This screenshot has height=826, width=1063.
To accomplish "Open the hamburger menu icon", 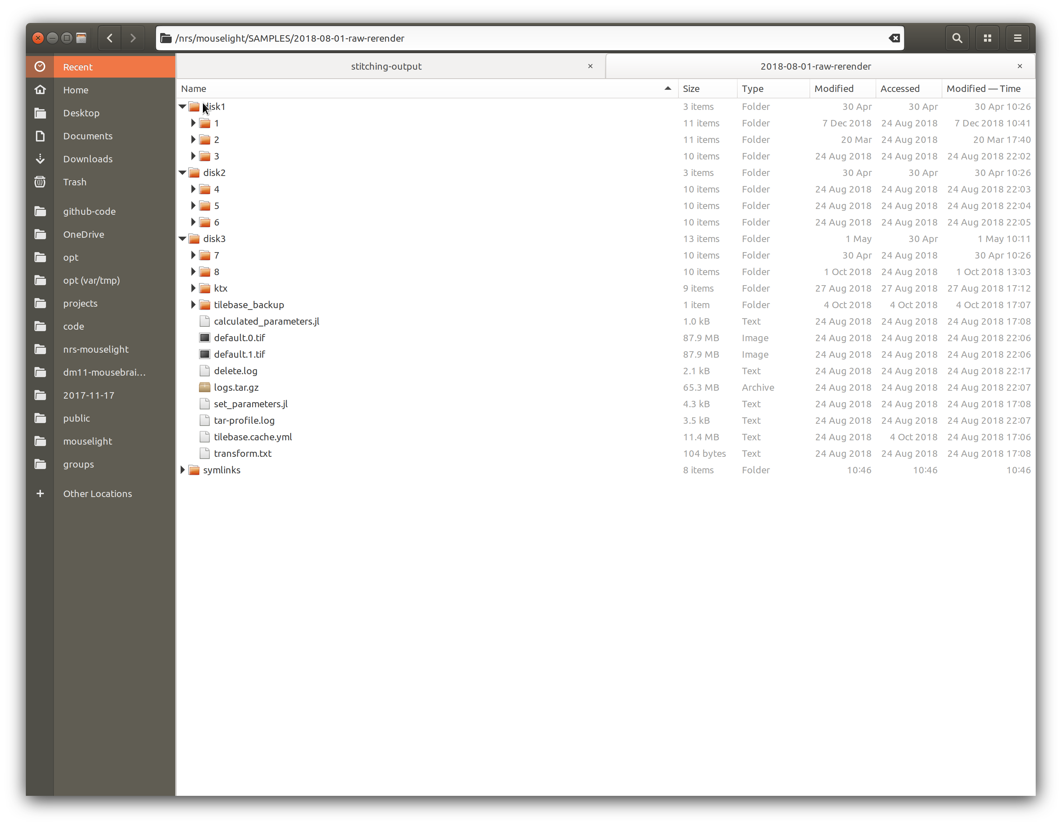I will pyautogui.click(x=1017, y=38).
